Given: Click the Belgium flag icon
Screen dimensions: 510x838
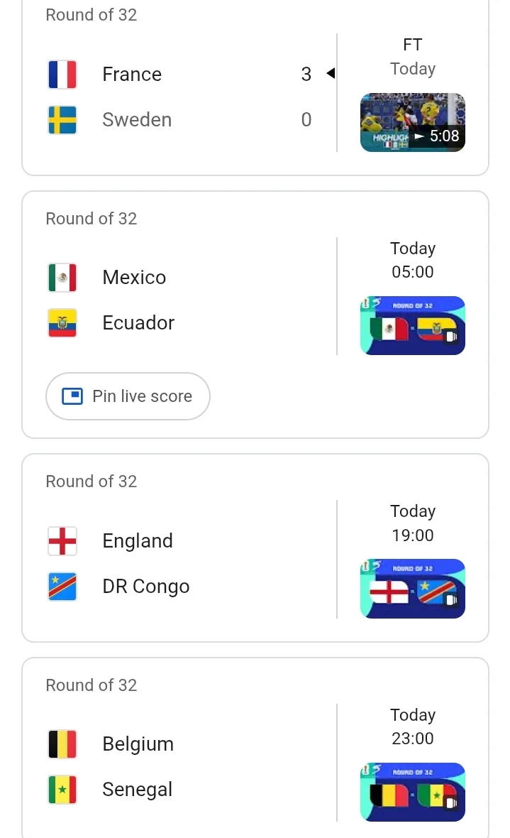Looking at the screenshot, I should point(62,744).
